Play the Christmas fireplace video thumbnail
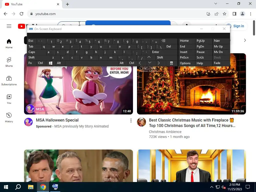The width and height of the screenshot is (256, 192). [191, 90]
